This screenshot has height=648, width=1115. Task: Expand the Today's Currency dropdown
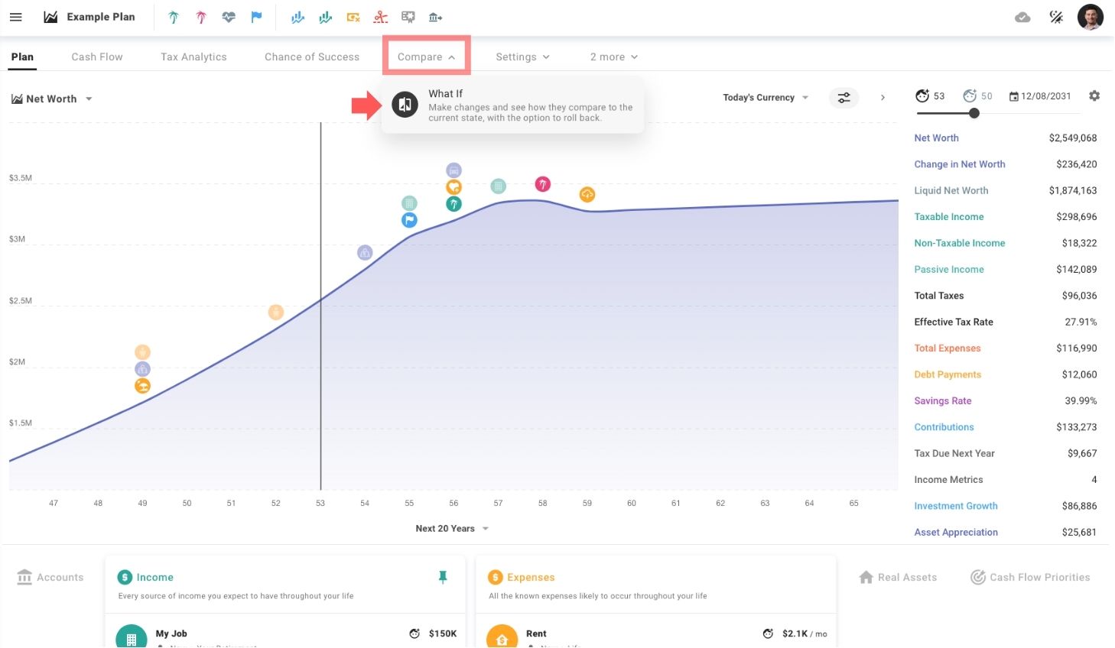[765, 98]
